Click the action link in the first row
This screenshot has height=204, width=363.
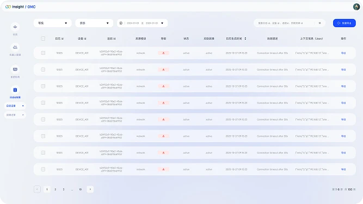tap(343, 53)
